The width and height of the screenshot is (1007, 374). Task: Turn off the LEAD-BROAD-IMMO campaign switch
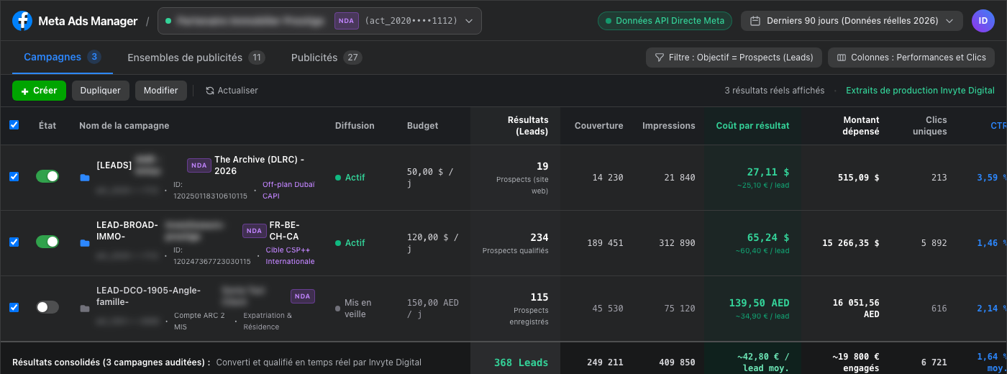(47, 242)
